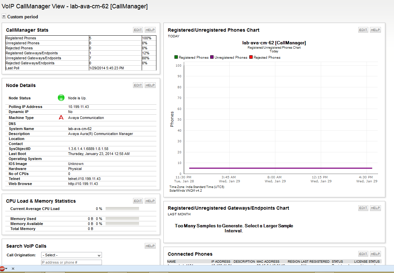Open help for Connected Phones panel

coord(375,254)
